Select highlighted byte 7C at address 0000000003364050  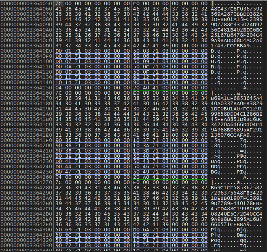click(x=59, y=4)
